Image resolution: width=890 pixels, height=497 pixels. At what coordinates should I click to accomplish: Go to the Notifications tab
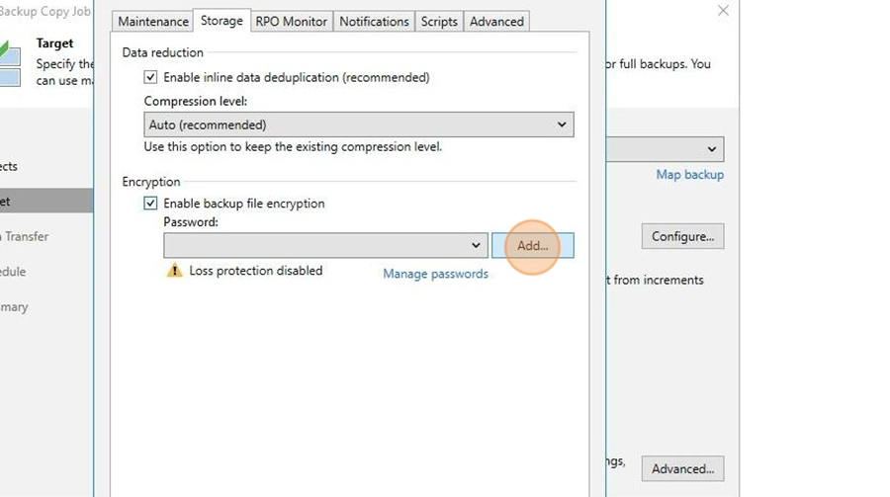(x=374, y=22)
